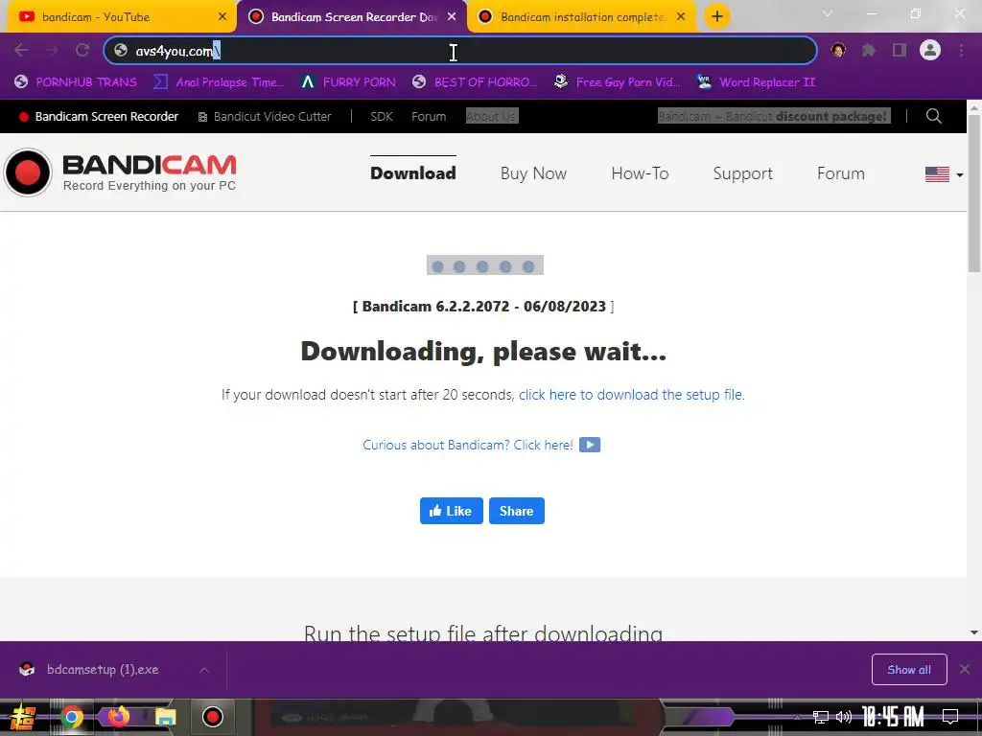Click the browser forward arrow

pos(52,50)
